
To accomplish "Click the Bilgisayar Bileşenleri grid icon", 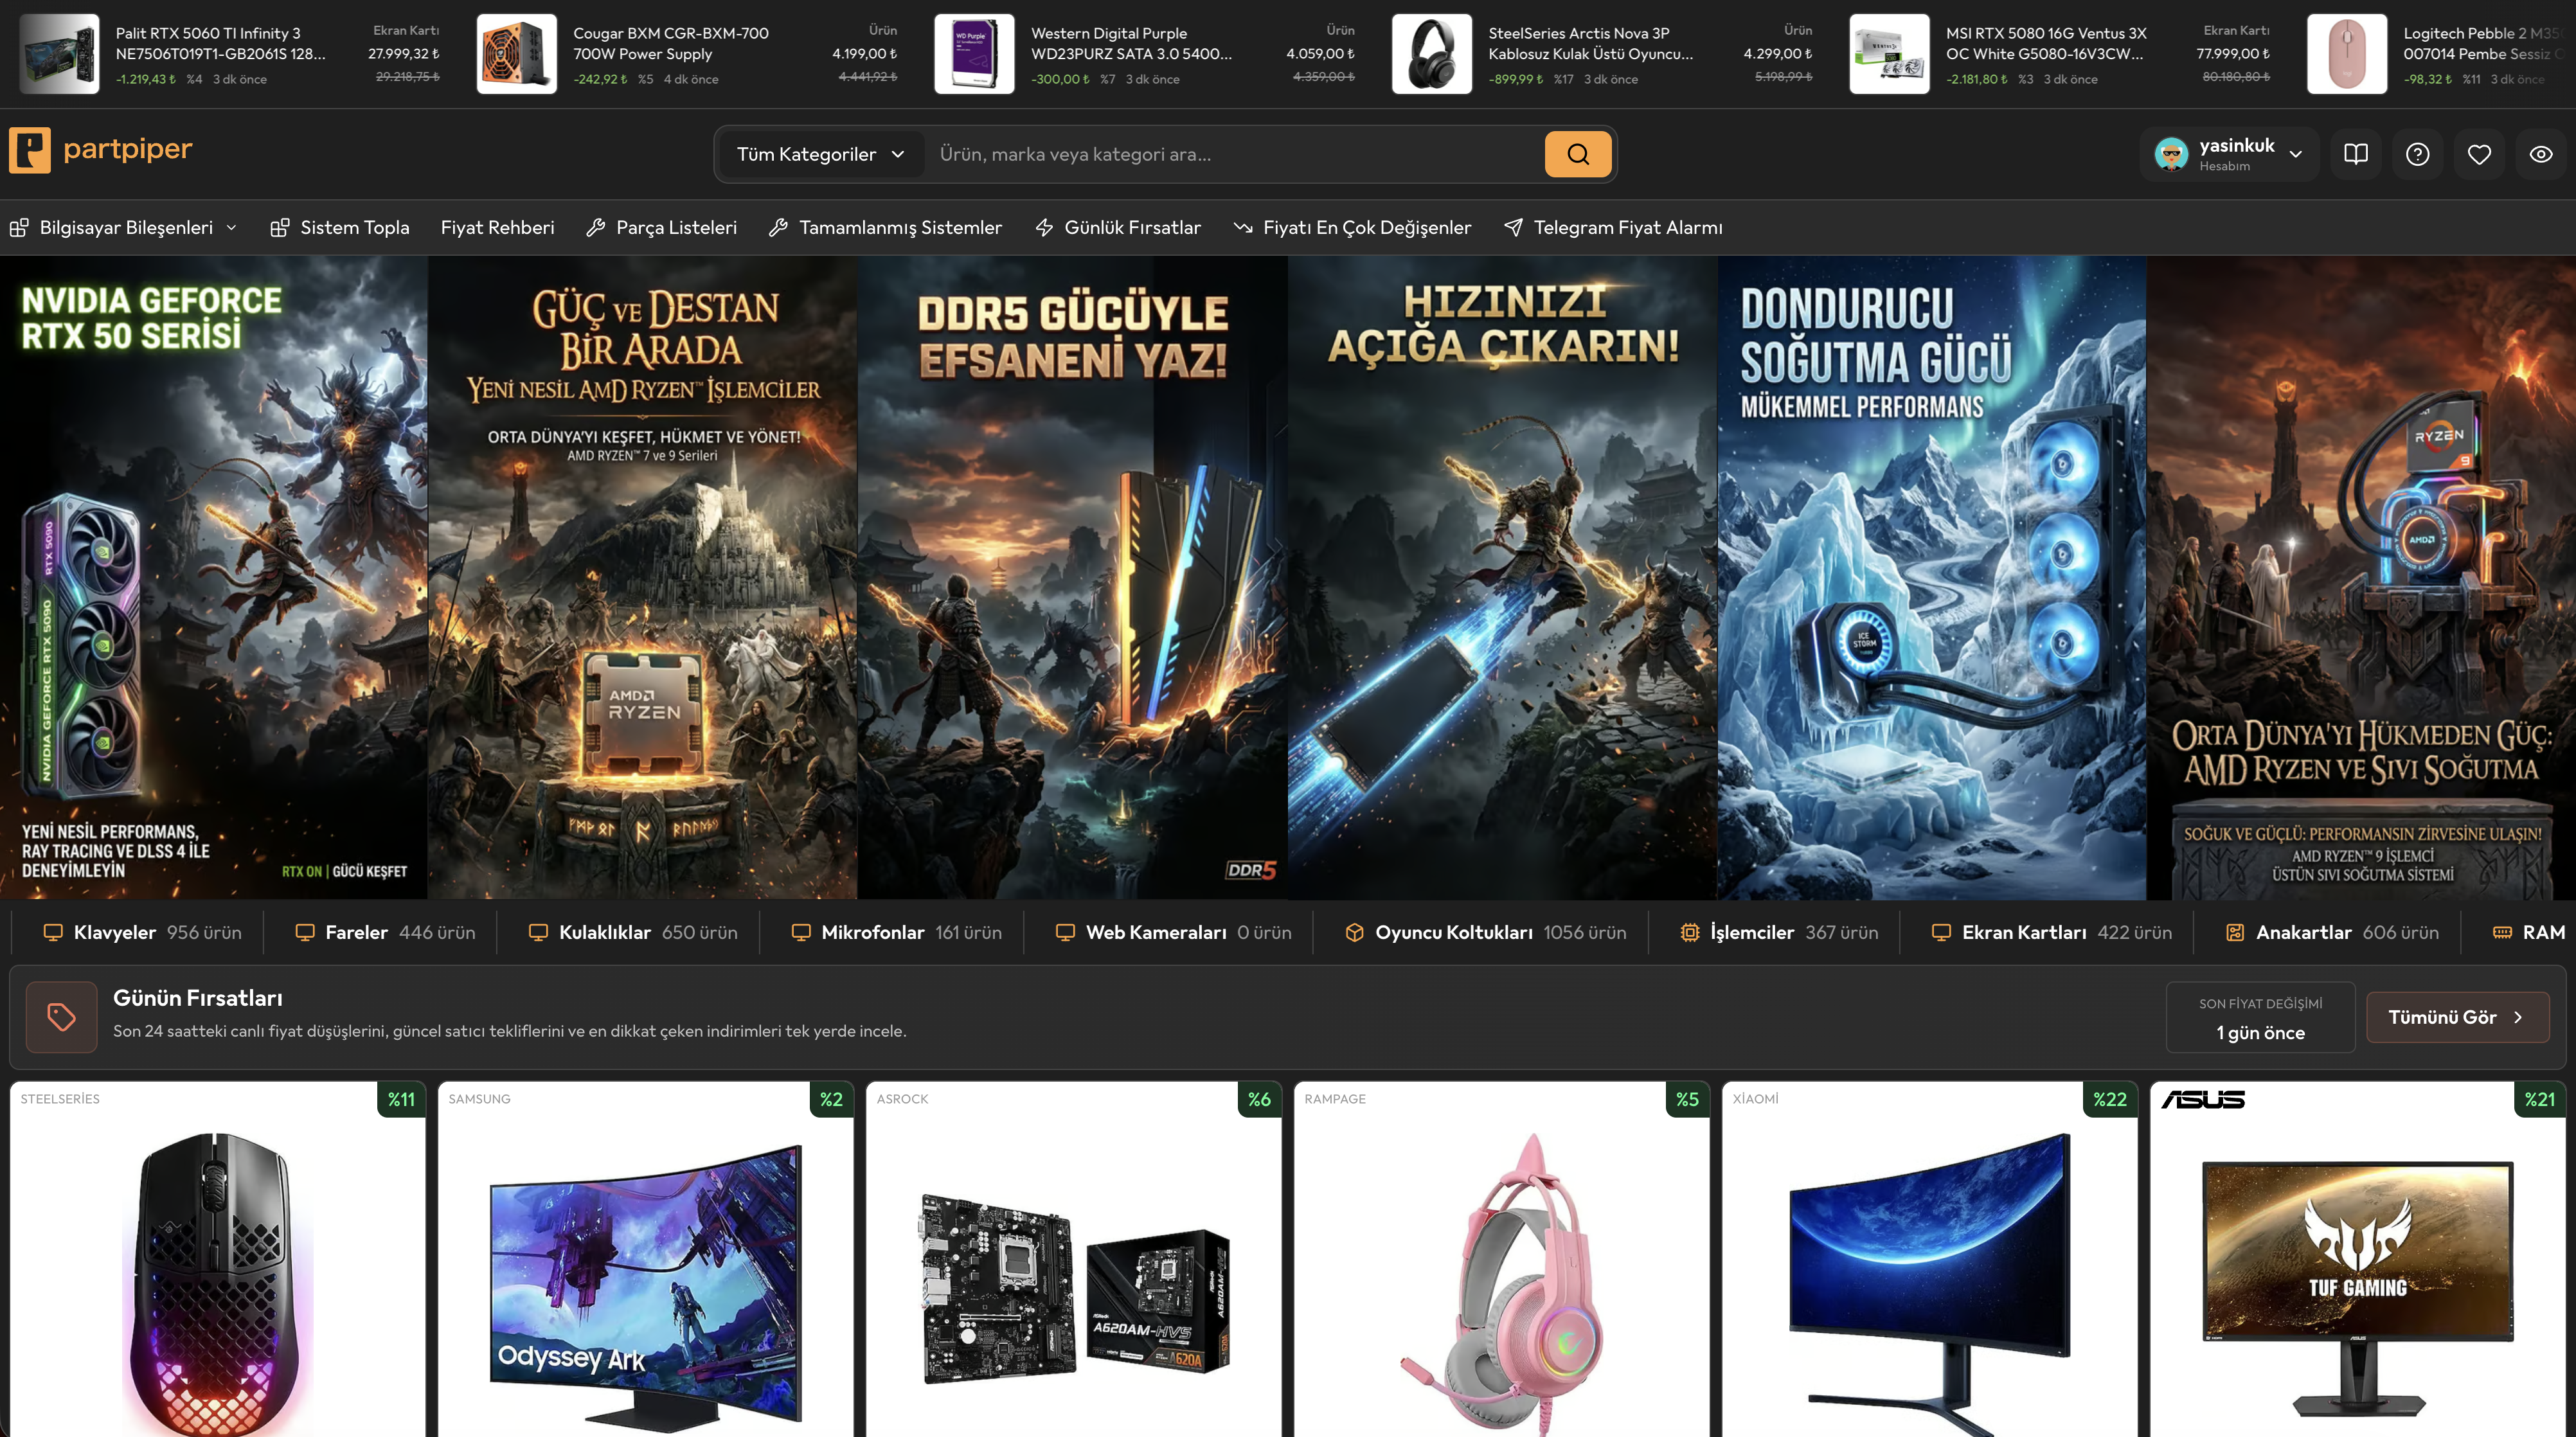I will tap(19, 228).
